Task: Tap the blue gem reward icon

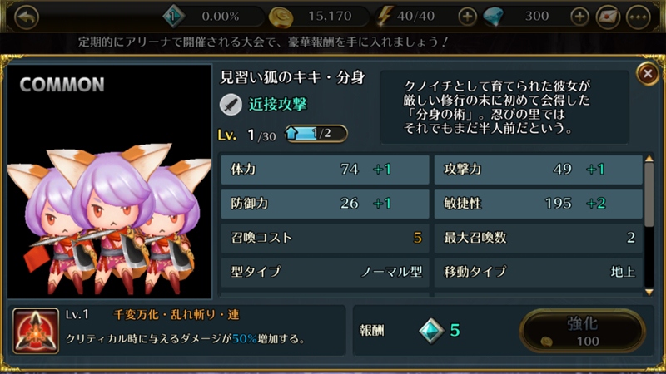Action: pyautogui.click(x=431, y=330)
